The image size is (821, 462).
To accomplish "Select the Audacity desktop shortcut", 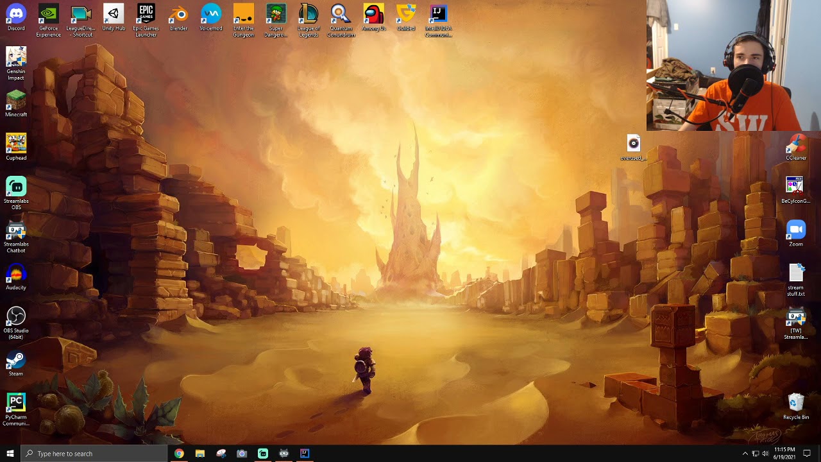I will point(16,277).
